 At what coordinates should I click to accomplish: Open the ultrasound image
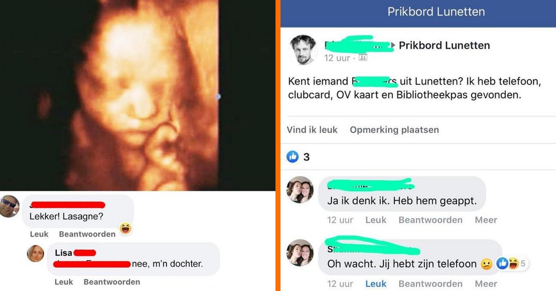pos(138,95)
